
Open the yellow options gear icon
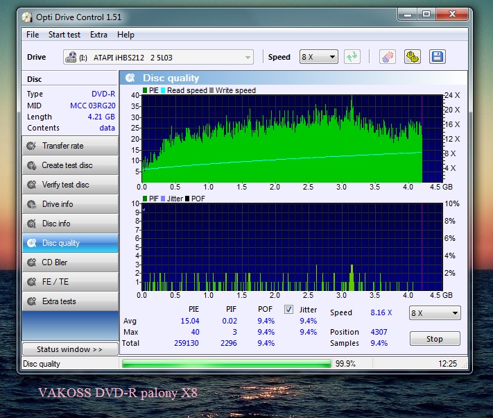[x=412, y=57]
